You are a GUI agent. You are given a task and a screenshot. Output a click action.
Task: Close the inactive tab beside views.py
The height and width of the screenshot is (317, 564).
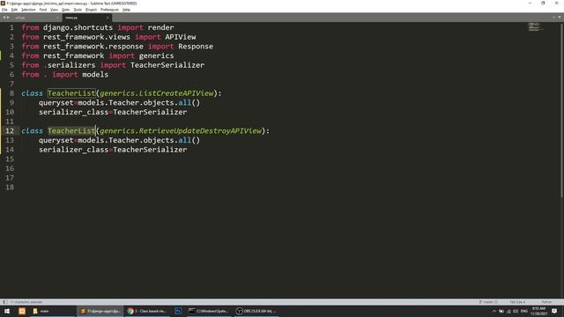pyautogui.click(x=57, y=18)
